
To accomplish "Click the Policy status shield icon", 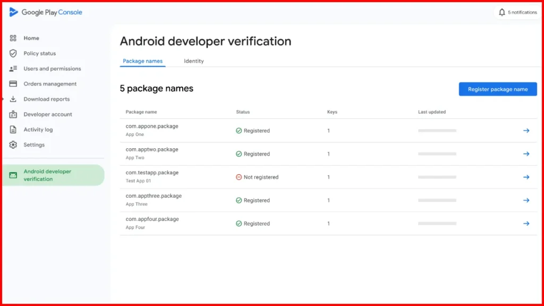I will (13, 54).
